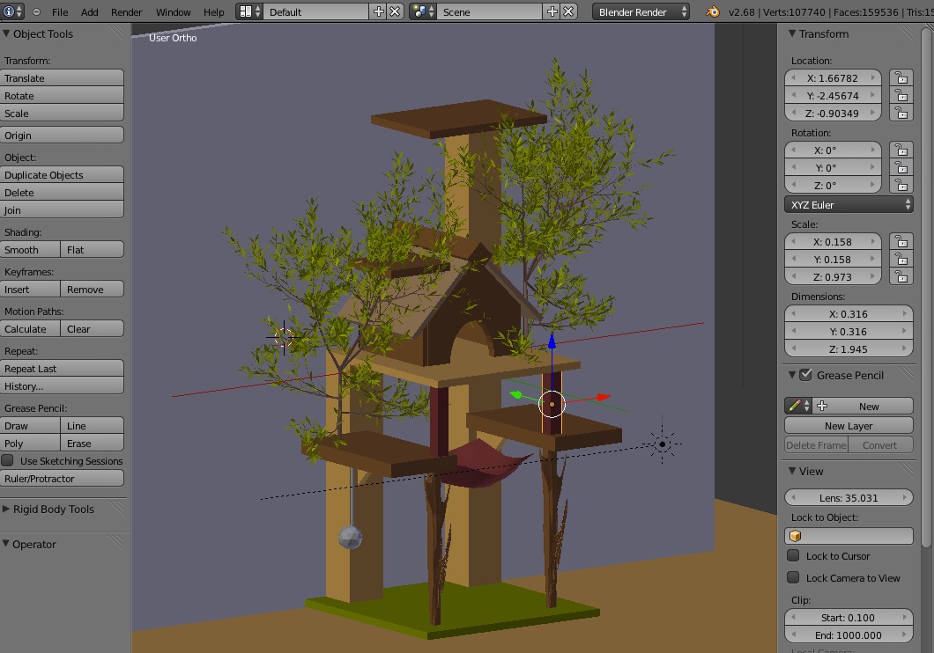The image size is (934, 653).
Task: Click the plus icon beside New
Action: tap(822, 407)
